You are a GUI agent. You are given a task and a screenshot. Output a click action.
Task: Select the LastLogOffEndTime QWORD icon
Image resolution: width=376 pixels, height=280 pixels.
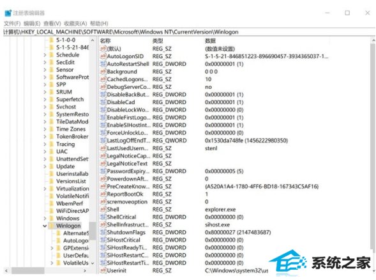103,141
